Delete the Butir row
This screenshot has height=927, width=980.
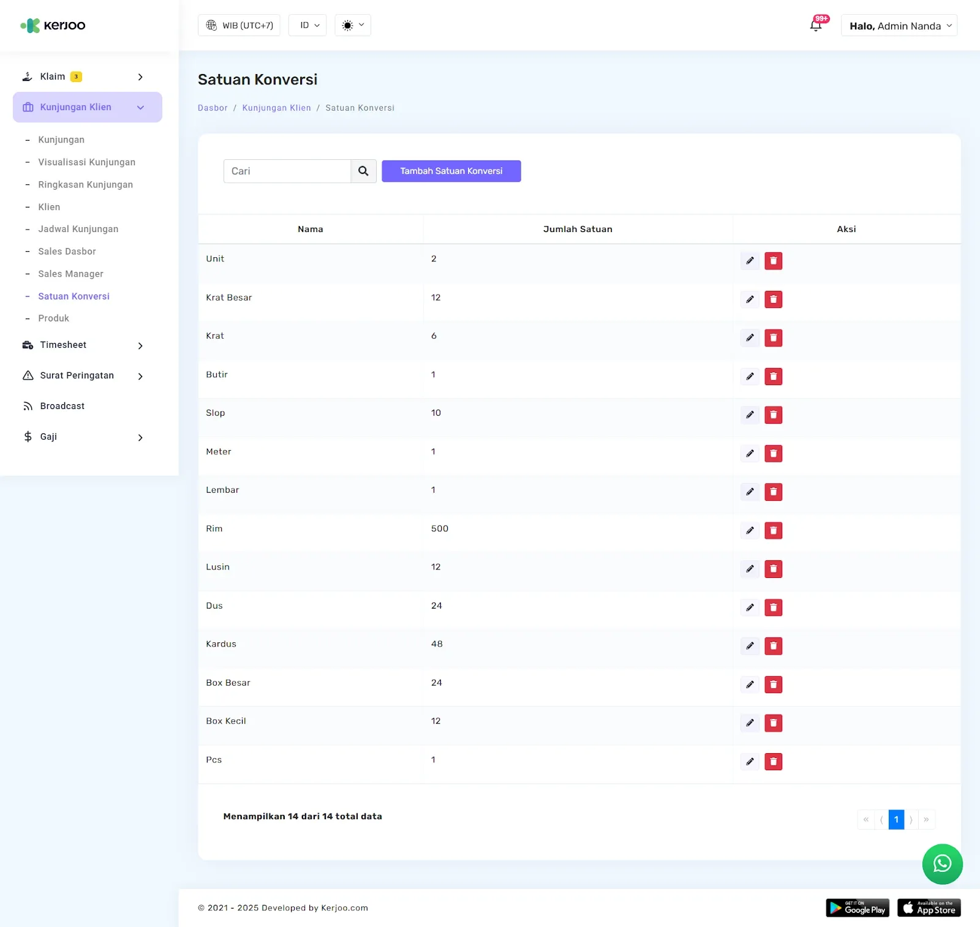point(774,377)
